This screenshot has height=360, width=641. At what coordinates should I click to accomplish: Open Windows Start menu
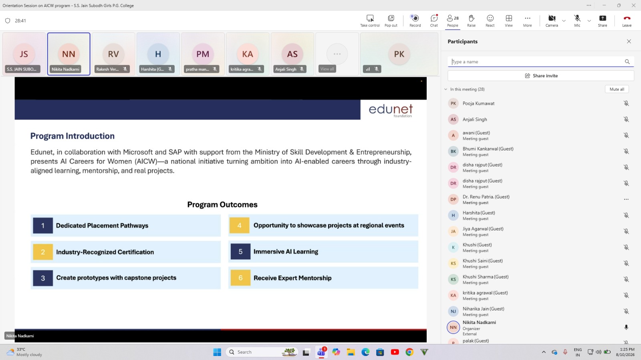coord(217,352)
